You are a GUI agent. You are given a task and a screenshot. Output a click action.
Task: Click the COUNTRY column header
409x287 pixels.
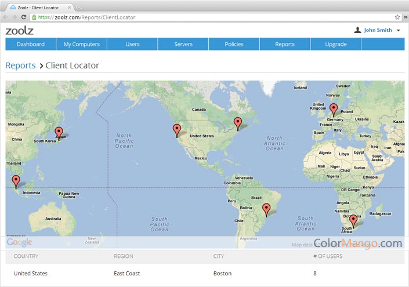(26, 256)
